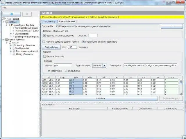Expand Learning of network node

[11, 45]
